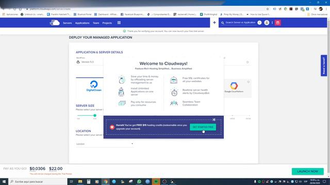Open the vertical dots menu in header

pyautogui.click(x=272, y=23)
